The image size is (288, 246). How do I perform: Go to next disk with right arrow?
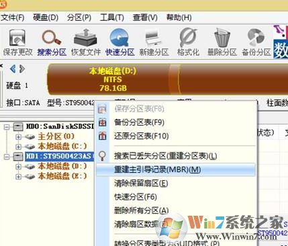[x=22, y=69]
